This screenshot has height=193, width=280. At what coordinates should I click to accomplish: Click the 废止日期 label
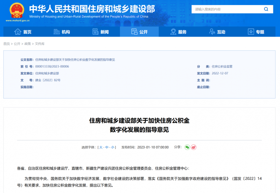[203, 87]
